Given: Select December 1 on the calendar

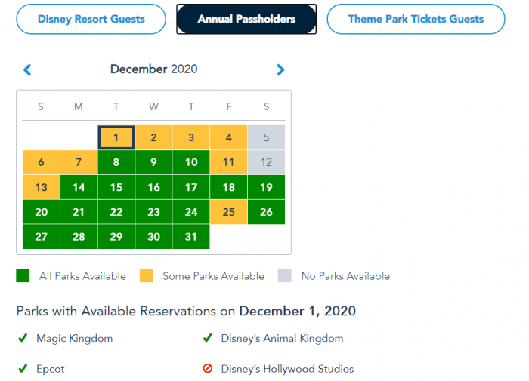Looking at the screenshot, I should tap(116, 137).
